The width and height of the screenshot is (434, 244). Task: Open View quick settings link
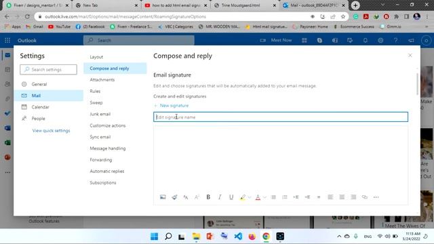52,131
